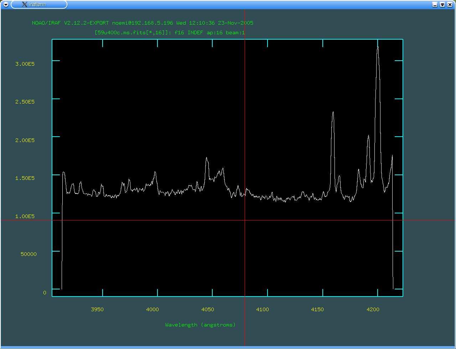456x349 pixels.
Task: Click the 4000 wavelength label
Action: [152, 309]
